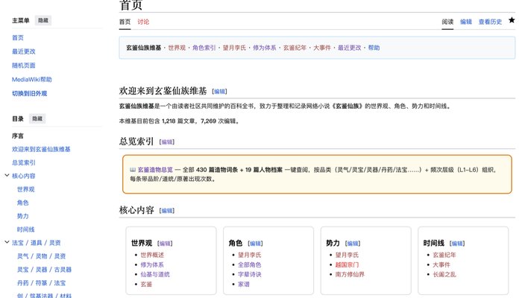Open 修为体系 in 世界观 card
Image resolution: width=522 pixels, height=298 pixels.
152,264
